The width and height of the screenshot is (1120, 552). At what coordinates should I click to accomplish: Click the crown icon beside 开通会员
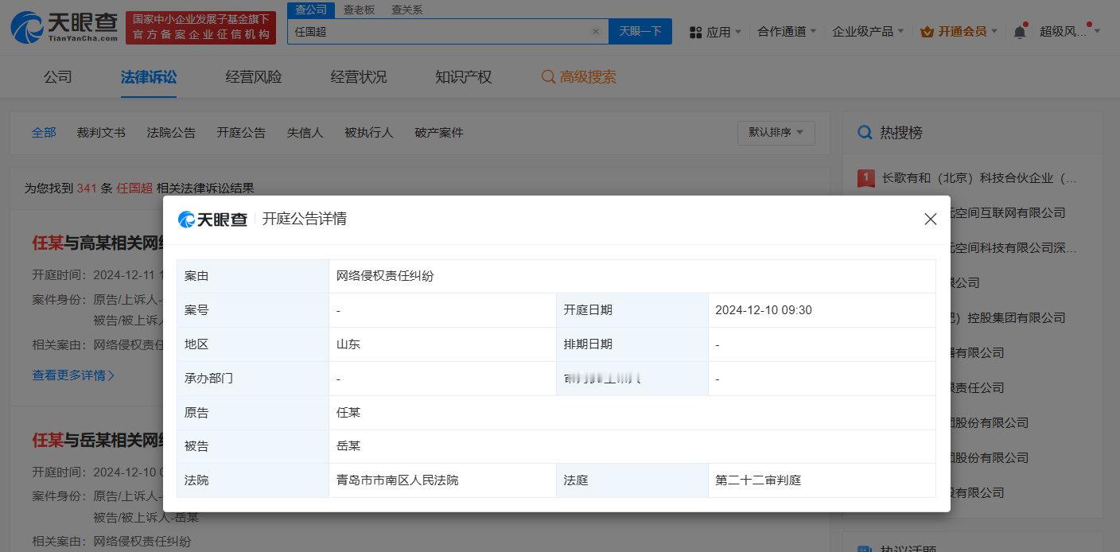click(927, 32)
